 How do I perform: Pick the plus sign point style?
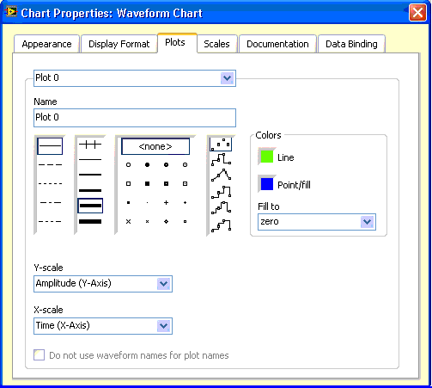166,203
